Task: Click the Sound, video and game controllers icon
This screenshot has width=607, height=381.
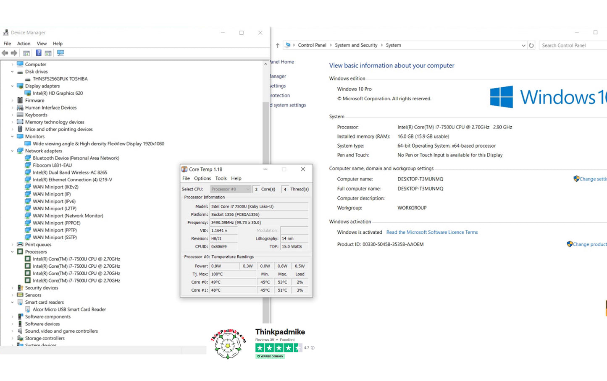Action: tap(20, 331)
